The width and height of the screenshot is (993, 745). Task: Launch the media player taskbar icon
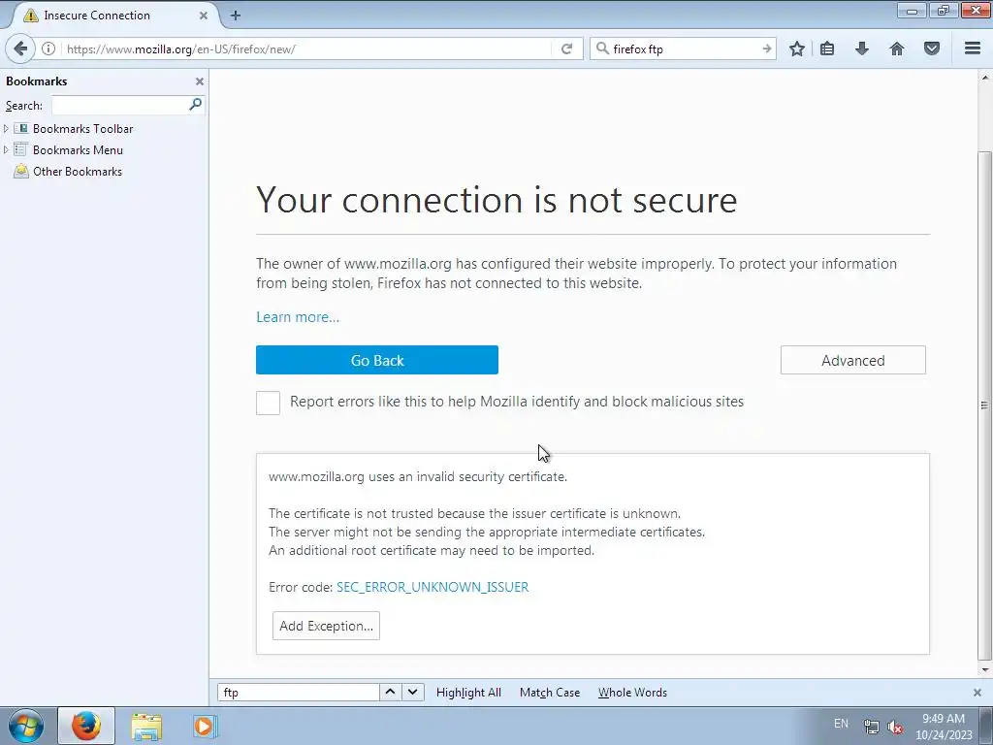coord(205,726)
